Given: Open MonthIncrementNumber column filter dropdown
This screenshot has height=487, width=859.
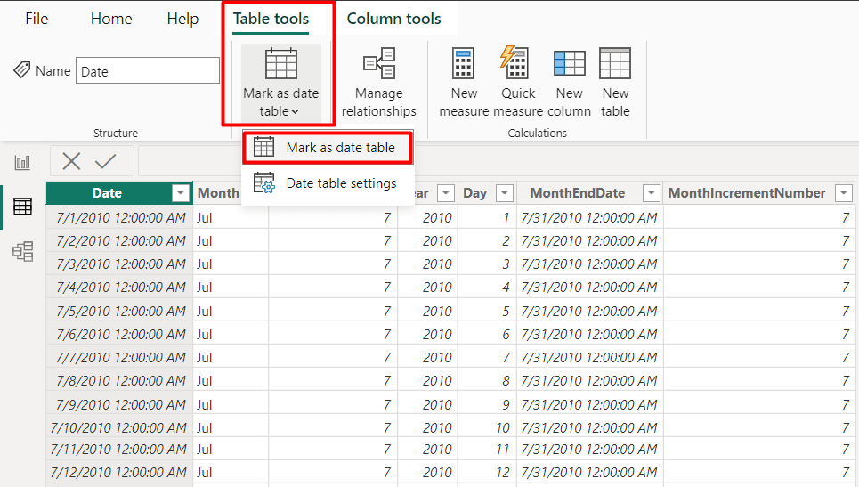Looking at the screenshot, I should 843,193.
